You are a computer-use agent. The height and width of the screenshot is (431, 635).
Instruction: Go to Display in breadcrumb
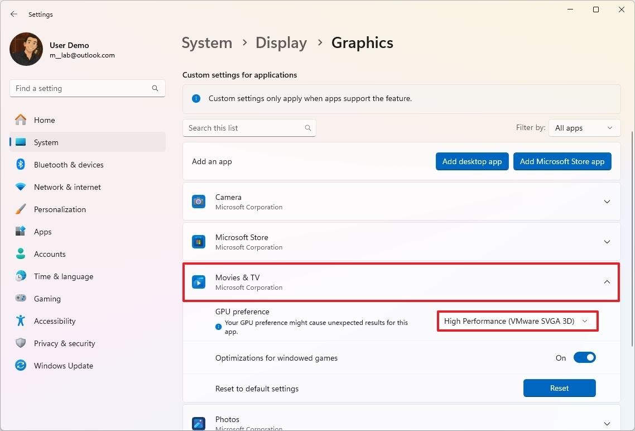(281, 43)
